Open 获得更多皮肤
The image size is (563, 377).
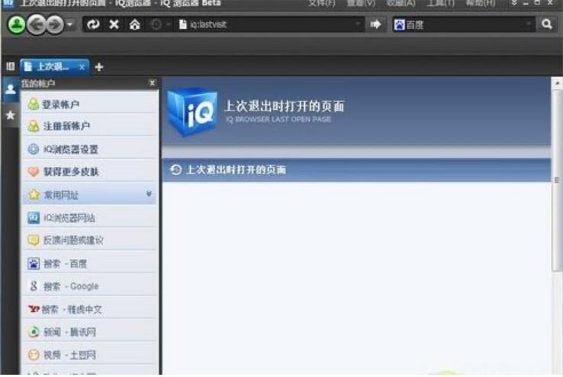(x=90, y=171)
